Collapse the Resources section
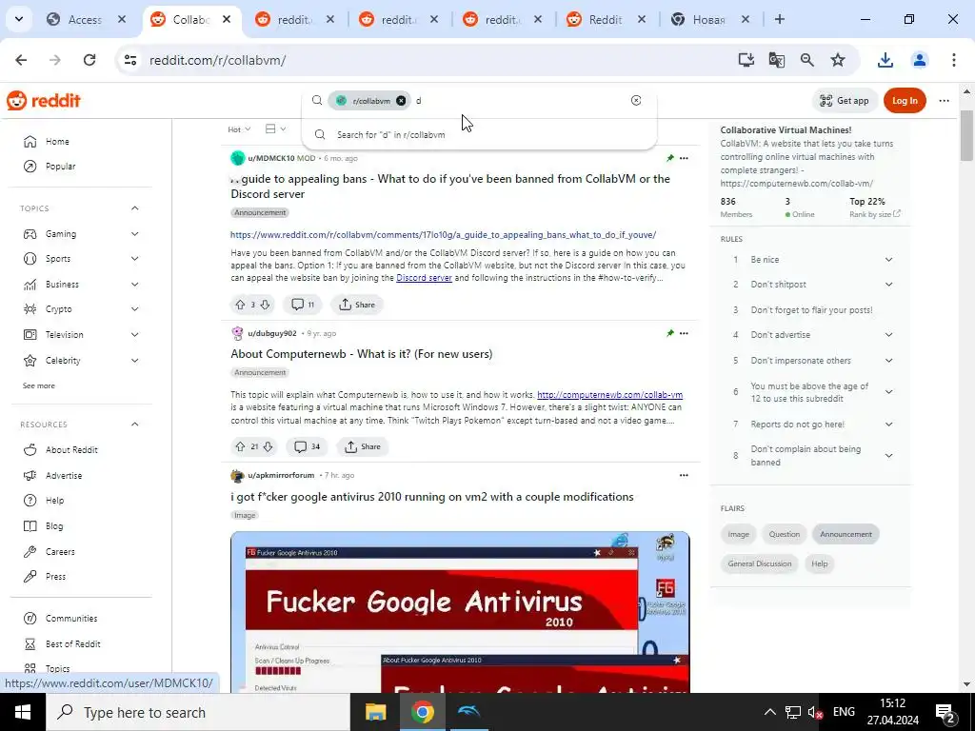975x731 pixels. (135, 424)
